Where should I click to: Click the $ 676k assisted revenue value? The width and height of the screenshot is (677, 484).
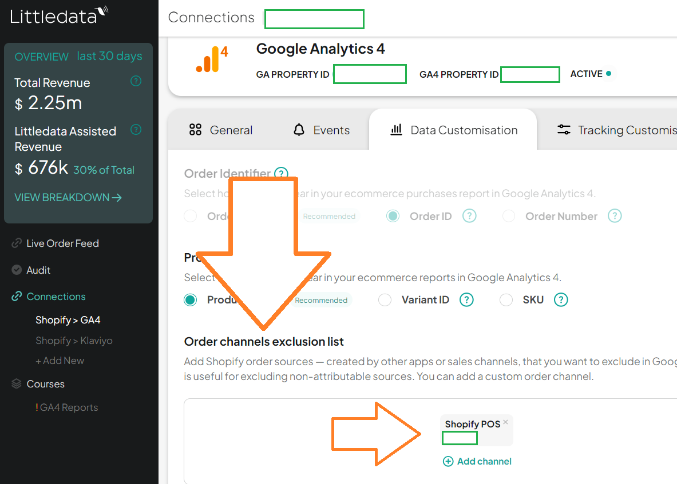pos(41,167)
